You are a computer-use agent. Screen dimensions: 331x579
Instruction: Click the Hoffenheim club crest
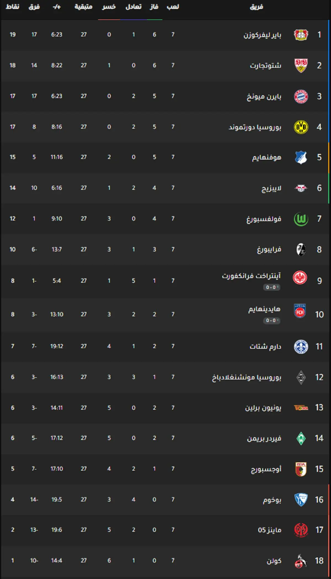click(x=301, y=157)
